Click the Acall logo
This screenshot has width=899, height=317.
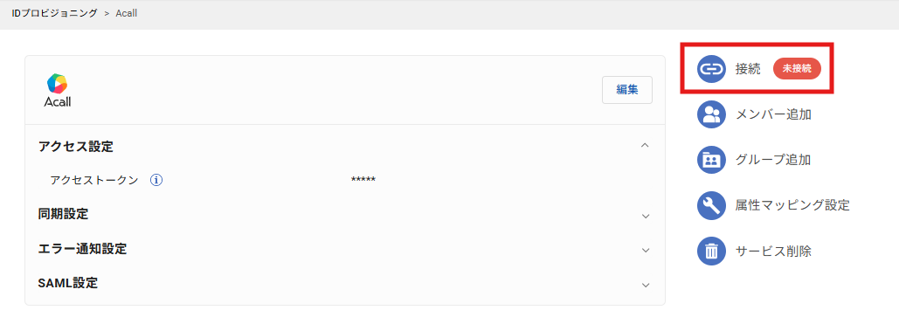[x=58, y=91]
